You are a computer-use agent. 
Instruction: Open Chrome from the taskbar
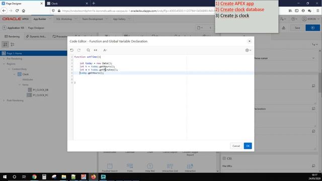[x=34, y=176]
